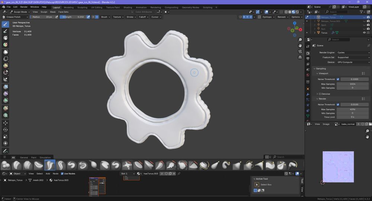Select the Box Mask tool in left toolbar

tap(6, 52)
